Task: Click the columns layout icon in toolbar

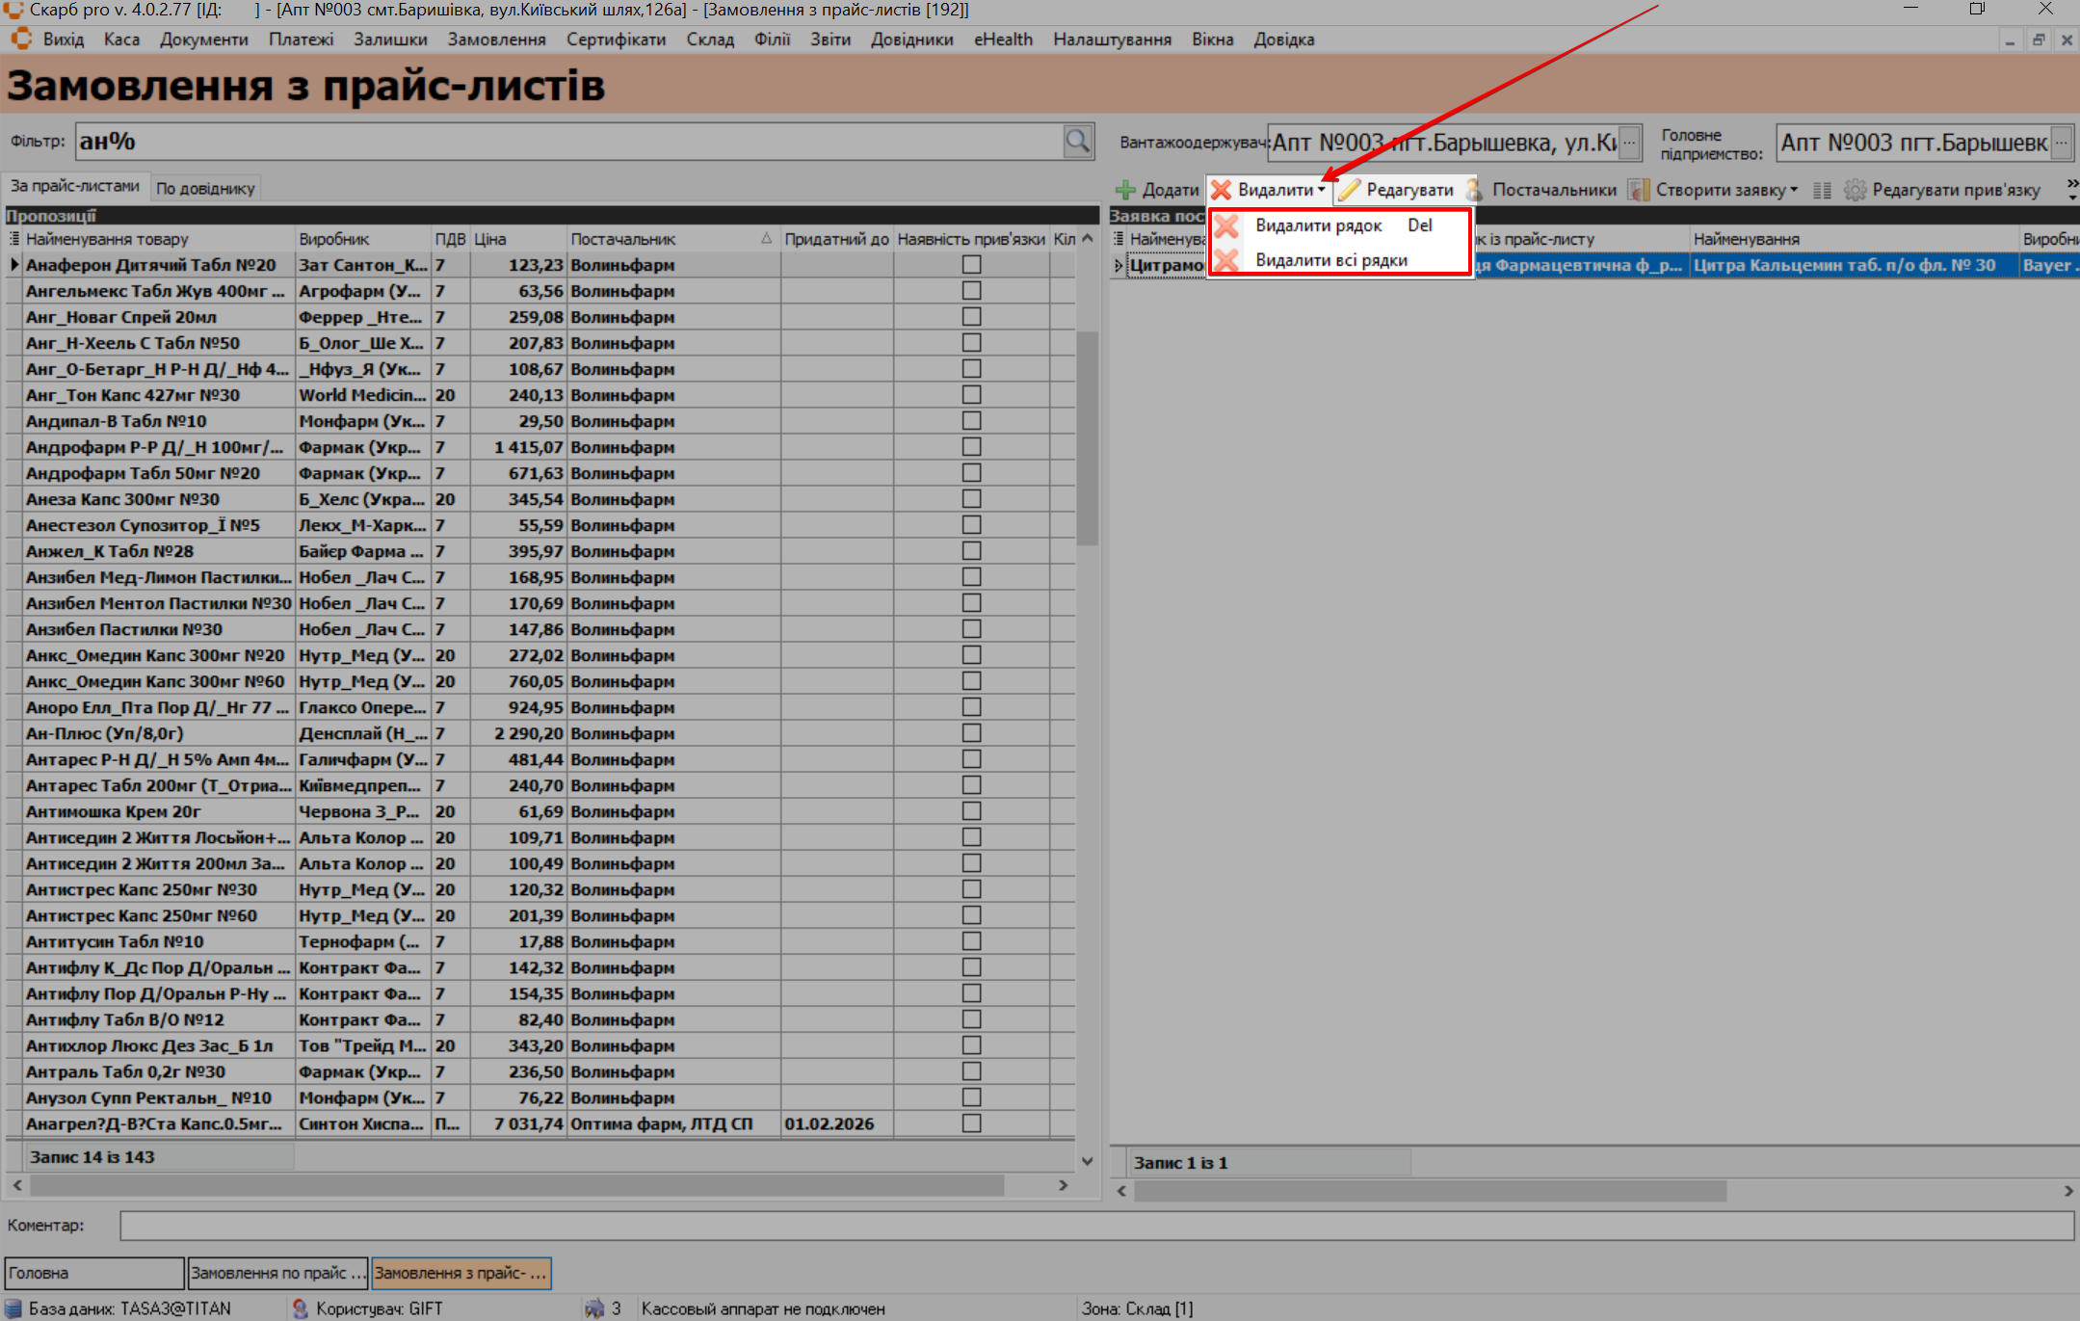Action: (x=1821, y=190)
